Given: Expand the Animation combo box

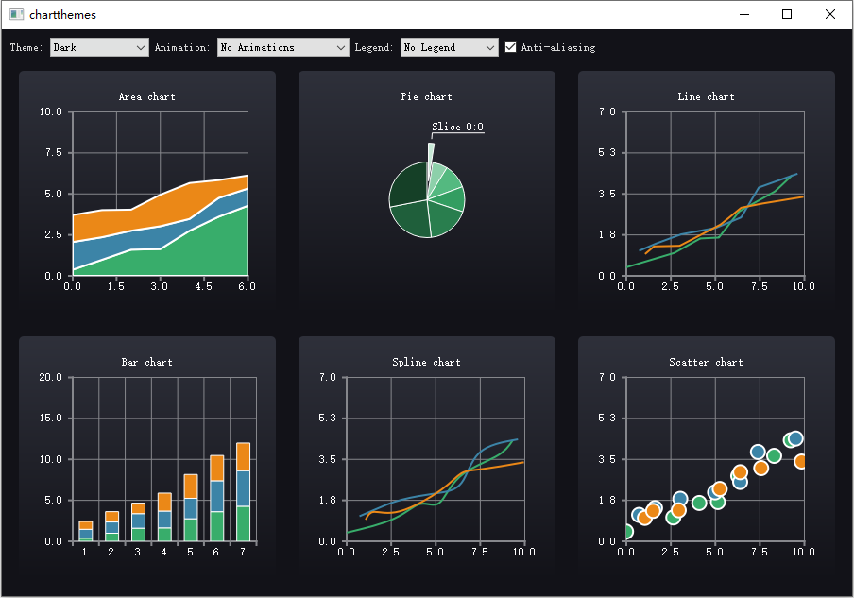Looking at the screenshot, I should tap(282, 47).
